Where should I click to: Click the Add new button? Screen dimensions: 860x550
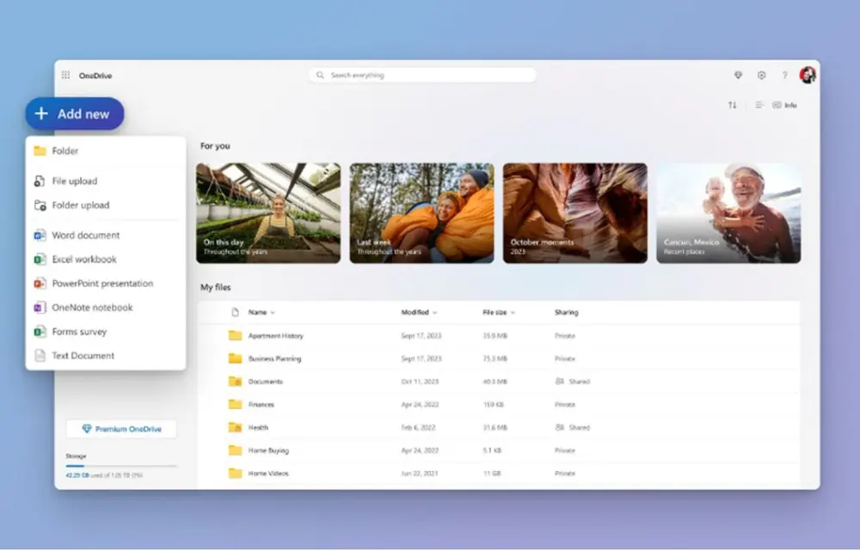pos(74,113)
